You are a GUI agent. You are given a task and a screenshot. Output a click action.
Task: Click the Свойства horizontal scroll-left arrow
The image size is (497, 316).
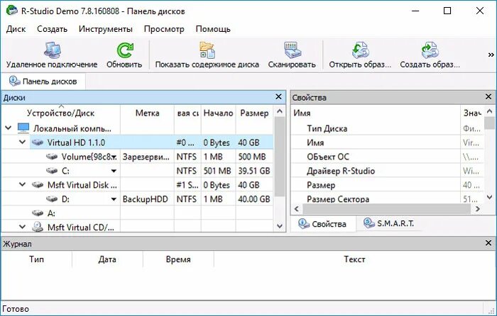point(297,209)
